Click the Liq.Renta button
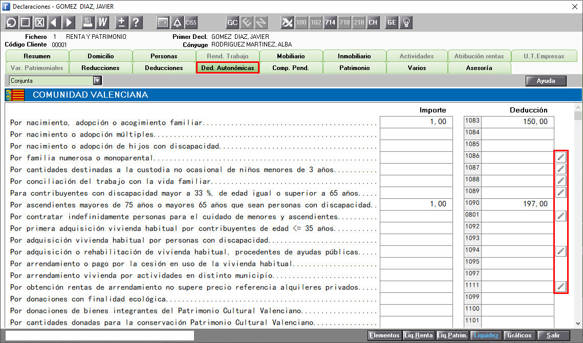The image size is (583, 343). click(419, 335)
